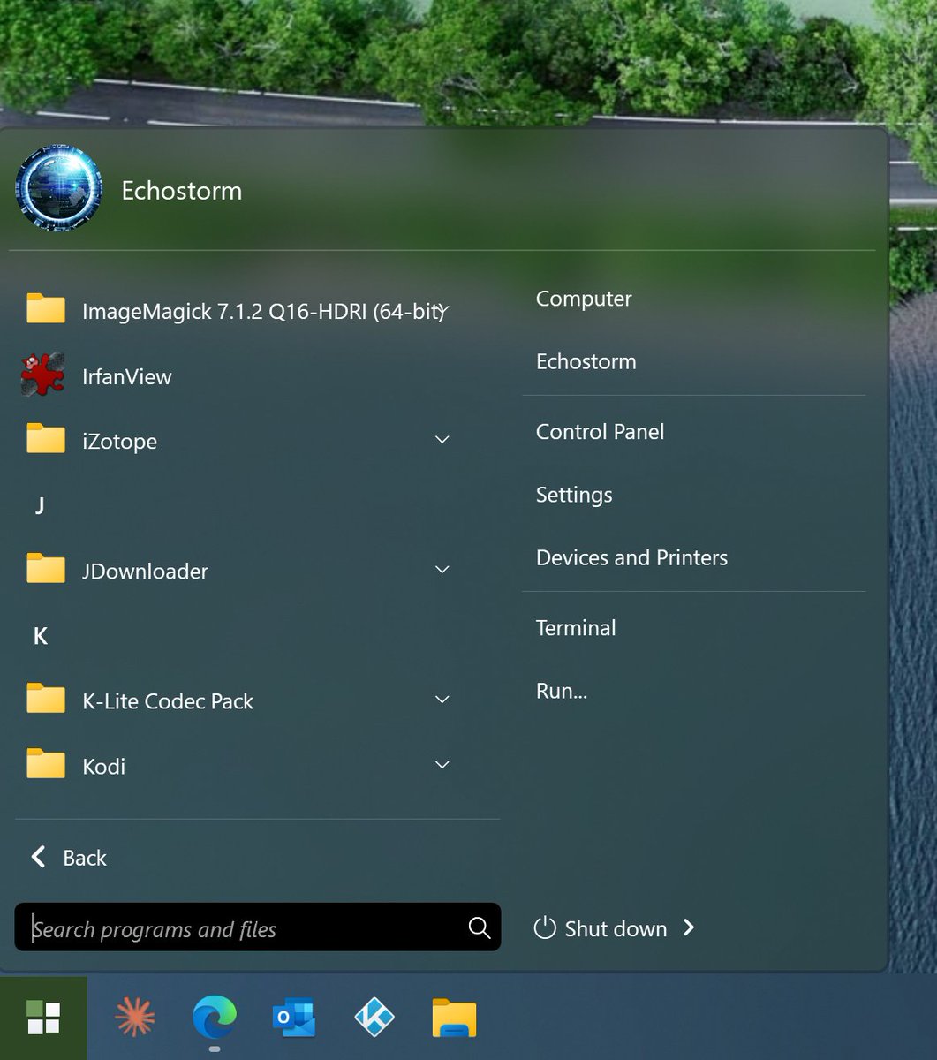Viewport: 937px width, 1060px height.
Task: Click the J letter section header
Action: pos(40,505)
